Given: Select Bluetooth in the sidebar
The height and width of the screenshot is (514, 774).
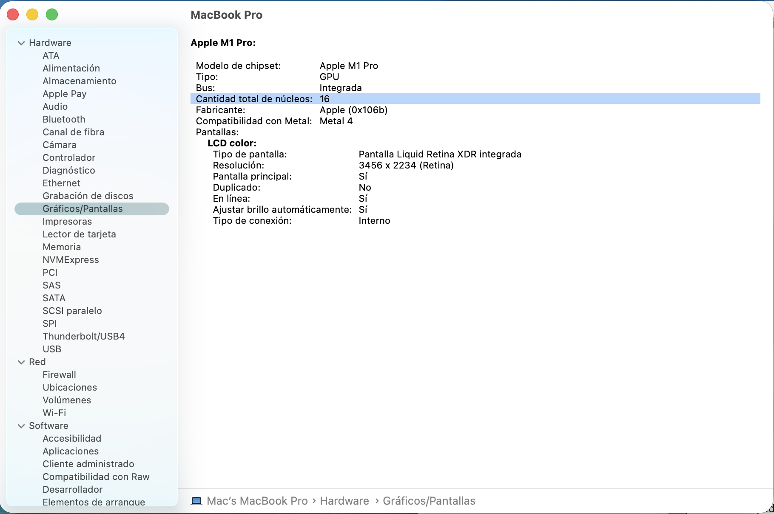Looking at the screenshot, I should pos(64,119).
